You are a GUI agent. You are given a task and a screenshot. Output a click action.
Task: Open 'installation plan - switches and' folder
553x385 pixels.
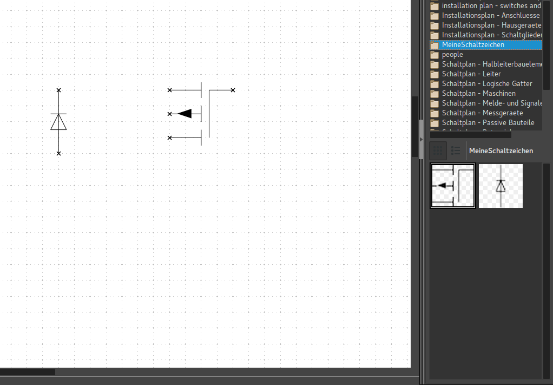(x=486, y=6)
